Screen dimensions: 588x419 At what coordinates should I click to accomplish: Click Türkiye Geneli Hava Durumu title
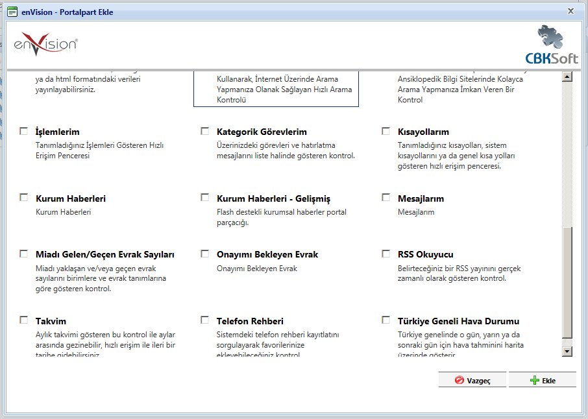459,321
